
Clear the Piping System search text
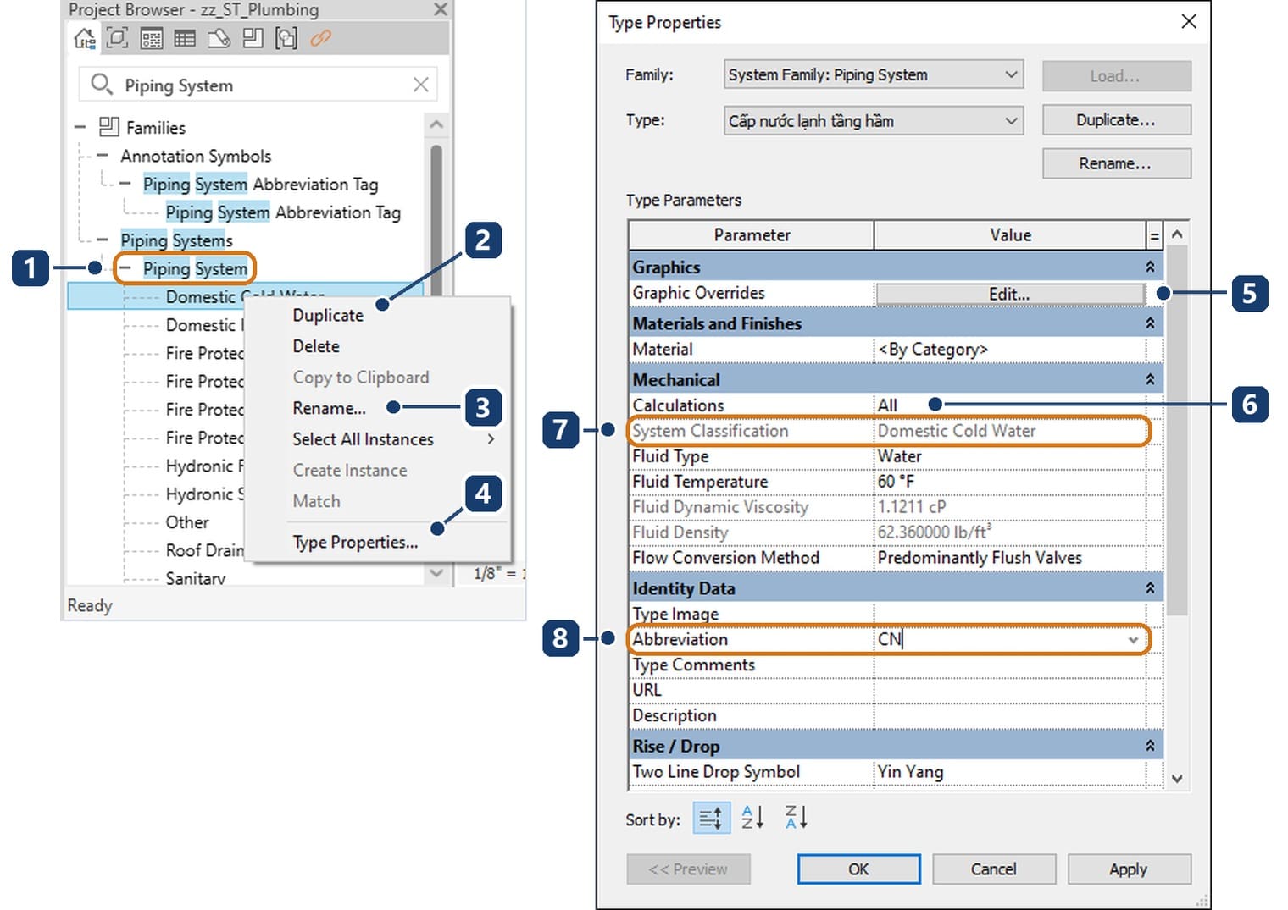tap(420, 85)
